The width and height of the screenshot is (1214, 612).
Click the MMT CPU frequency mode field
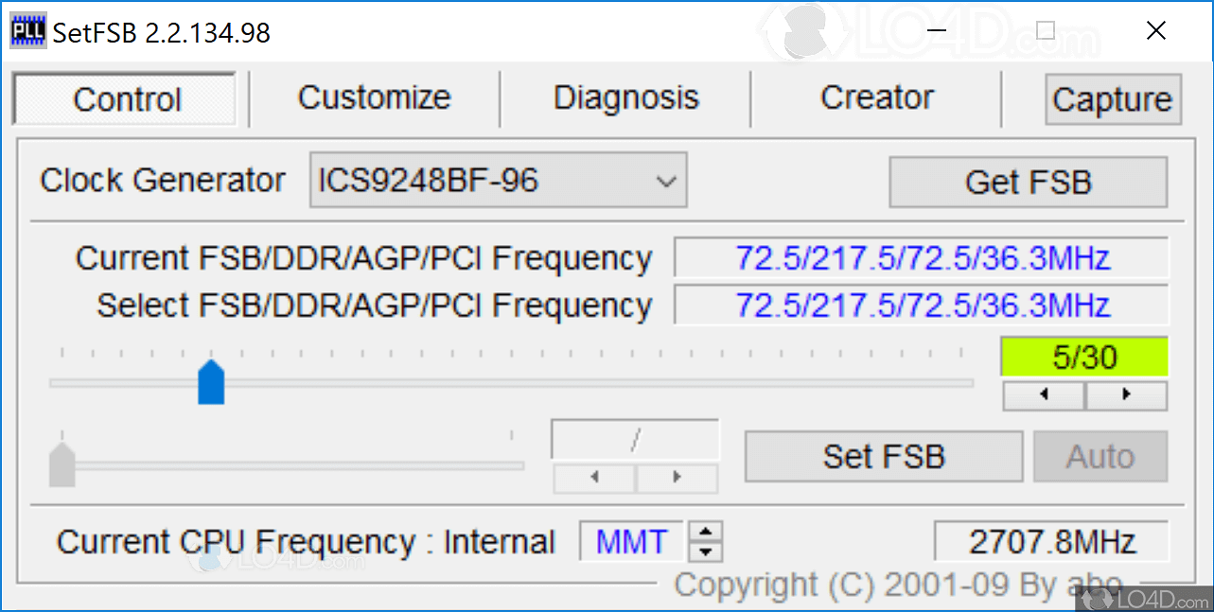[631, 542]
